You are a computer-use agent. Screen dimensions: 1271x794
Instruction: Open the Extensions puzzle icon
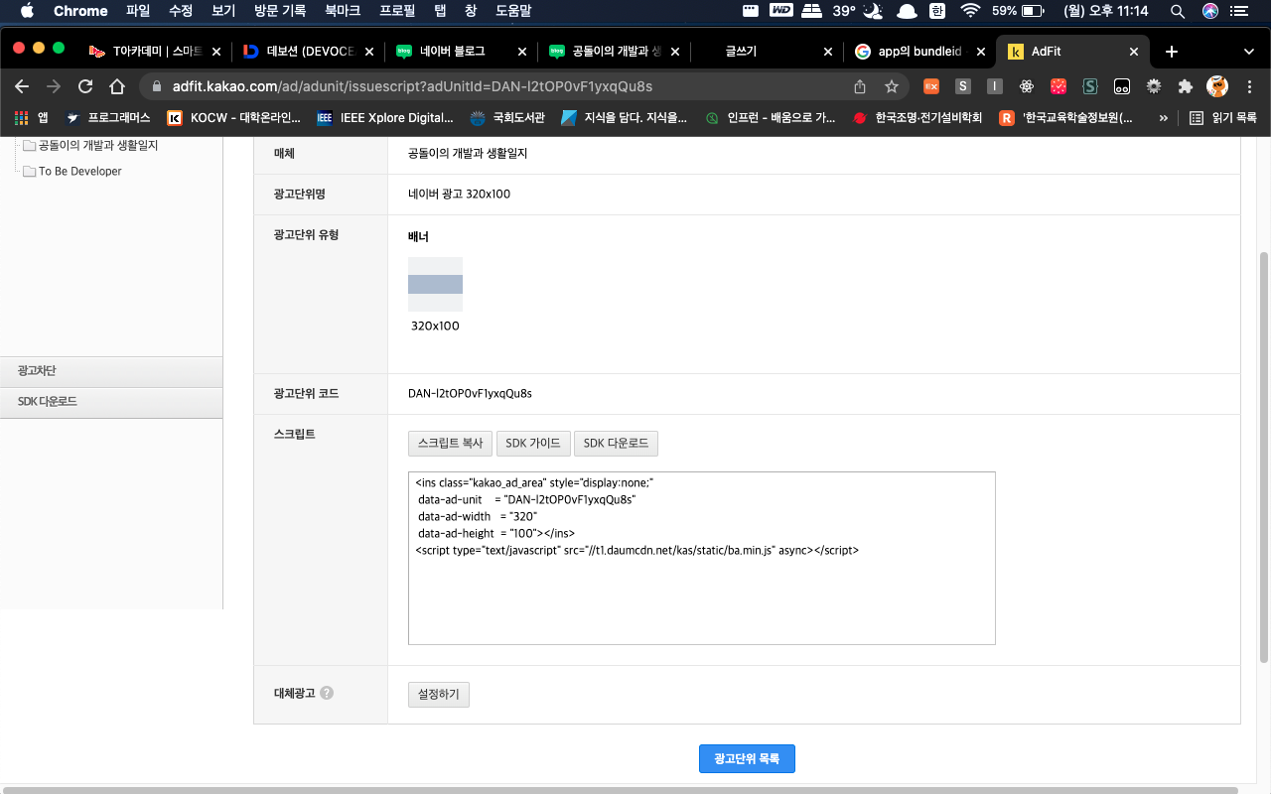pos(1185,86)
